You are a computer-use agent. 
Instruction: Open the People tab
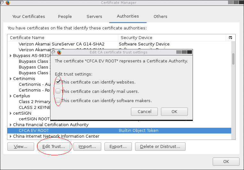65,16
